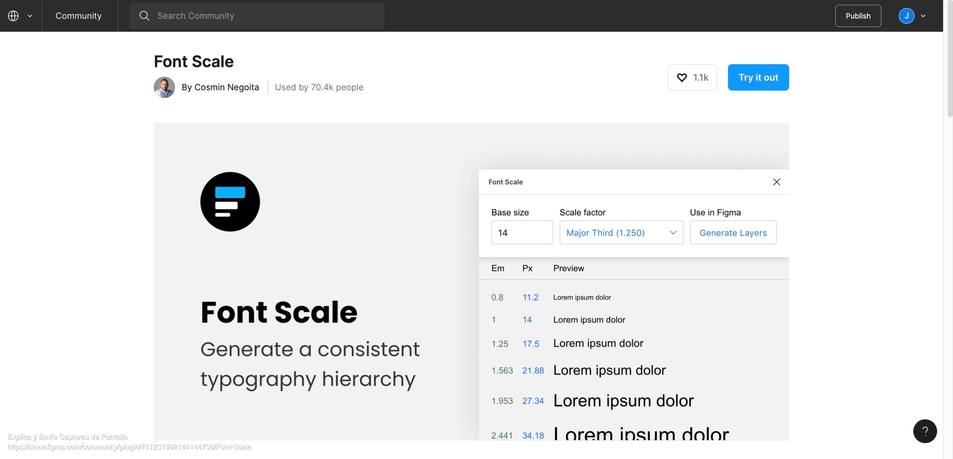Click the user avatar icon top right
The height and width of the screenshot is (459, 953).
(907, 16)
